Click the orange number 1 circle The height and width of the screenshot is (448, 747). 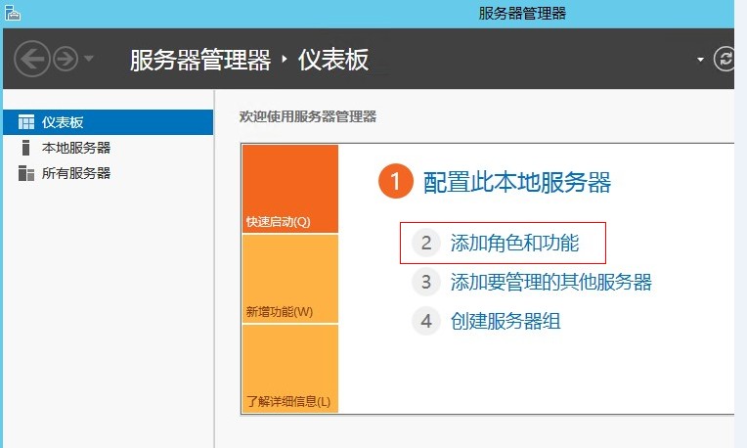point(395,182)
